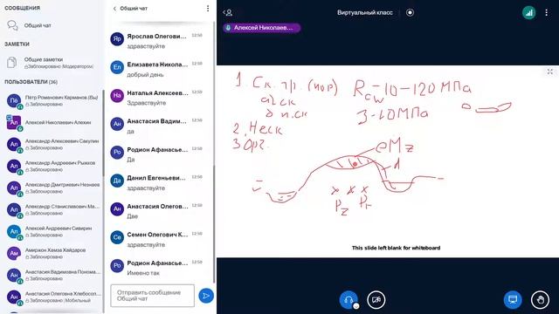
Task: Open the main options menu in the header
Action: (547, 13)
